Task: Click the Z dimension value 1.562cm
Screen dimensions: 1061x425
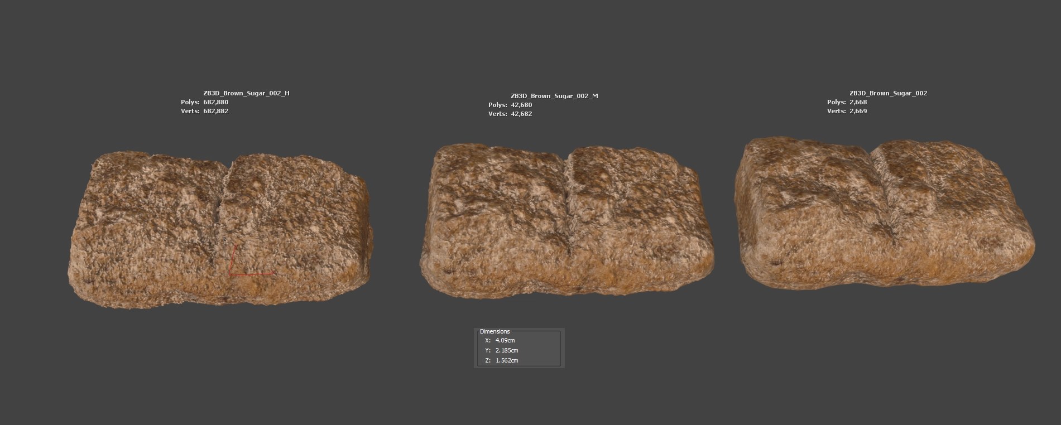Action: [x=506, y=360]
